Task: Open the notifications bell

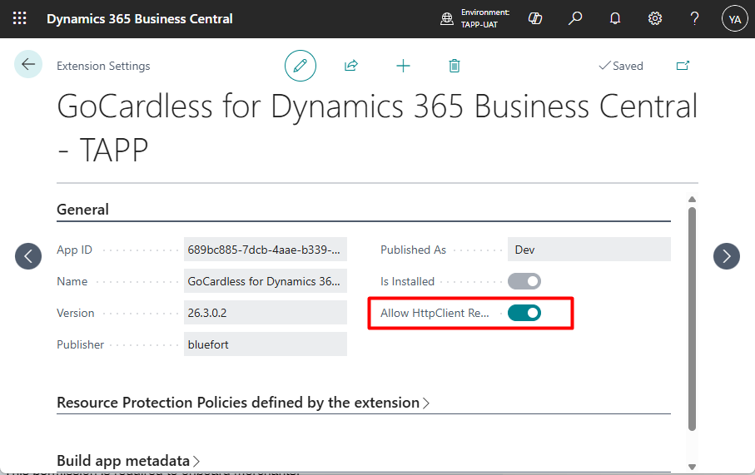Action: (x=615, y=19)
